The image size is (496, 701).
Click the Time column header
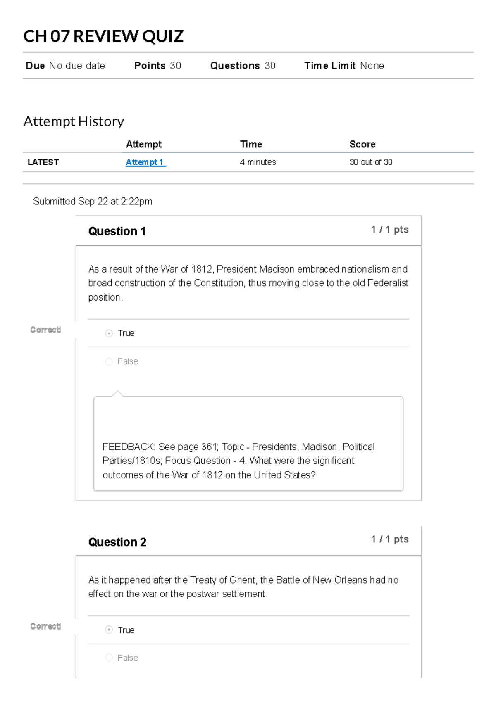coord(251,144)
